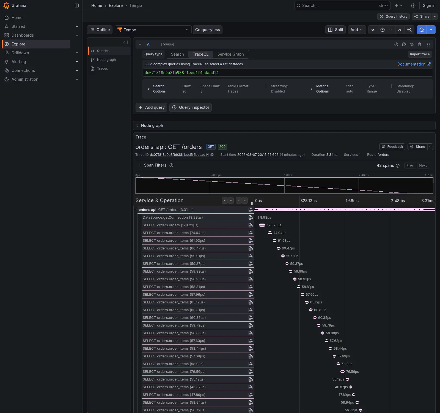440x413 pixels.
Task: Switch to Search query type
Action: click(x=177, y=54)
